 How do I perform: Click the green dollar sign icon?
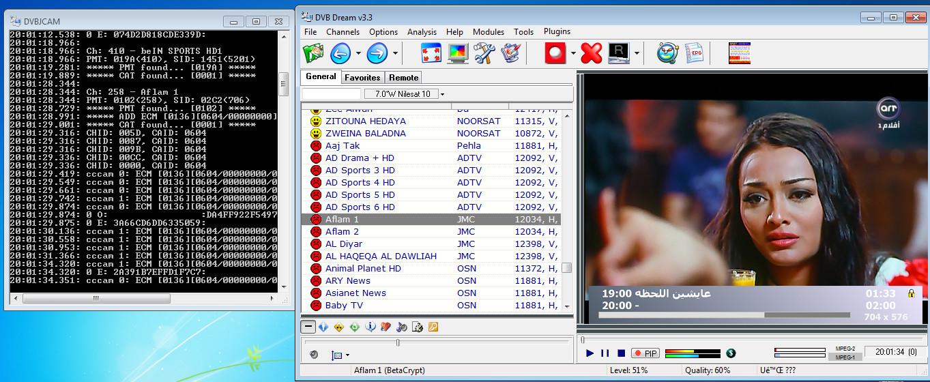[731, 353]
